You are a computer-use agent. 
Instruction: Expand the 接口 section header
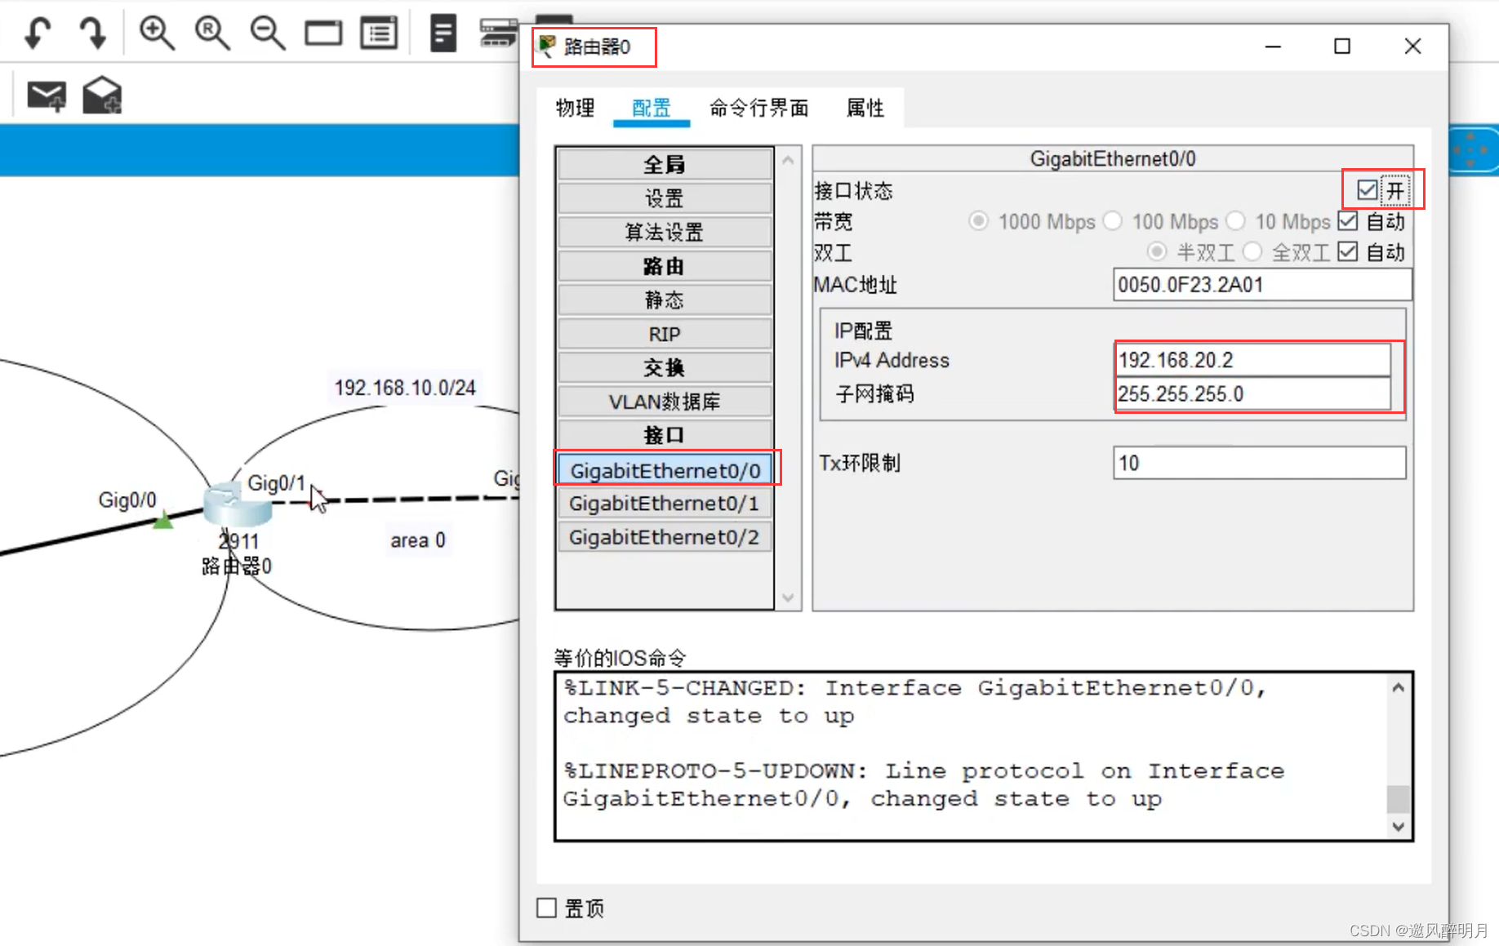pos(665,435)
